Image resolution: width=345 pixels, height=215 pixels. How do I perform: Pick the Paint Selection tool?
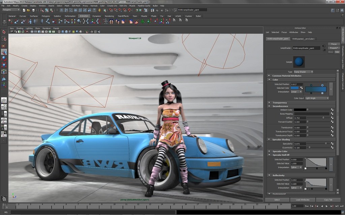click(4, 45)
